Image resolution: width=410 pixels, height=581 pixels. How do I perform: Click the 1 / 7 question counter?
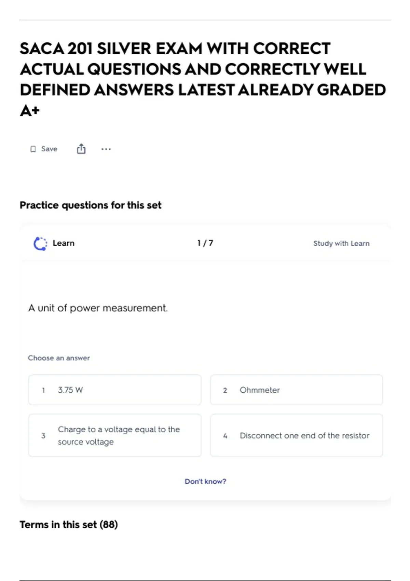pyautogui.click(x=205, y=243)
